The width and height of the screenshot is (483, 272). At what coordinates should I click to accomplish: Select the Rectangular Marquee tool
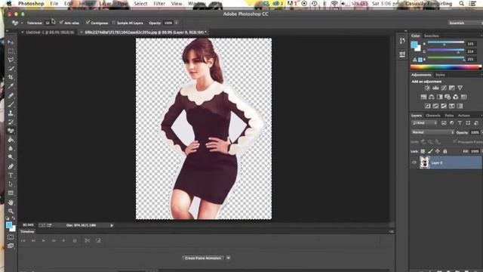pos(11,51)
